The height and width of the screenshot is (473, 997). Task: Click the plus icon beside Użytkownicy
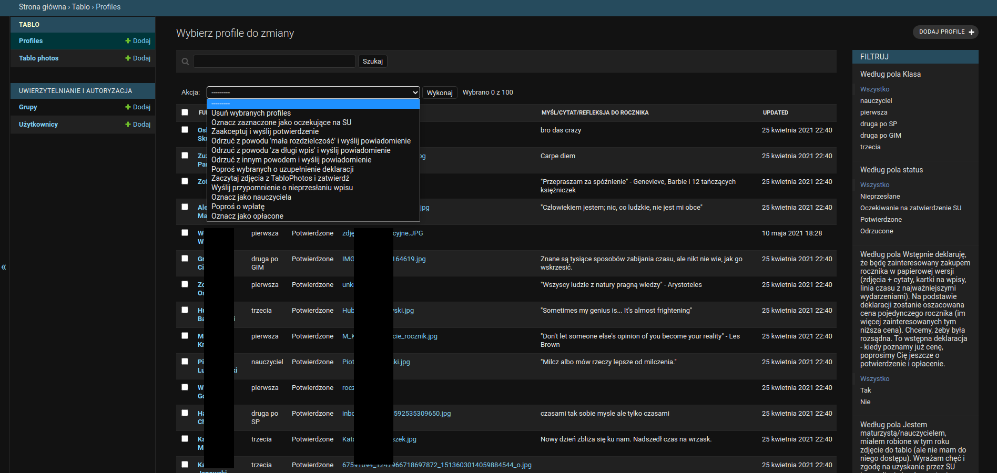point(128,125)
